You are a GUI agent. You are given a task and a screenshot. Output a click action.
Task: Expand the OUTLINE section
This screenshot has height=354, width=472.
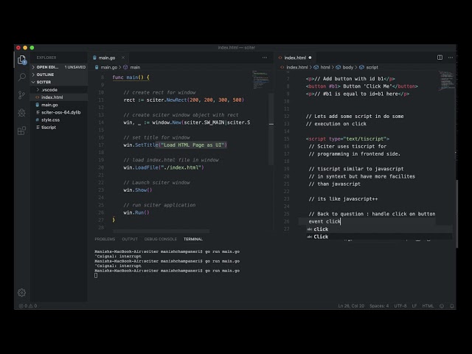[59, 74]
